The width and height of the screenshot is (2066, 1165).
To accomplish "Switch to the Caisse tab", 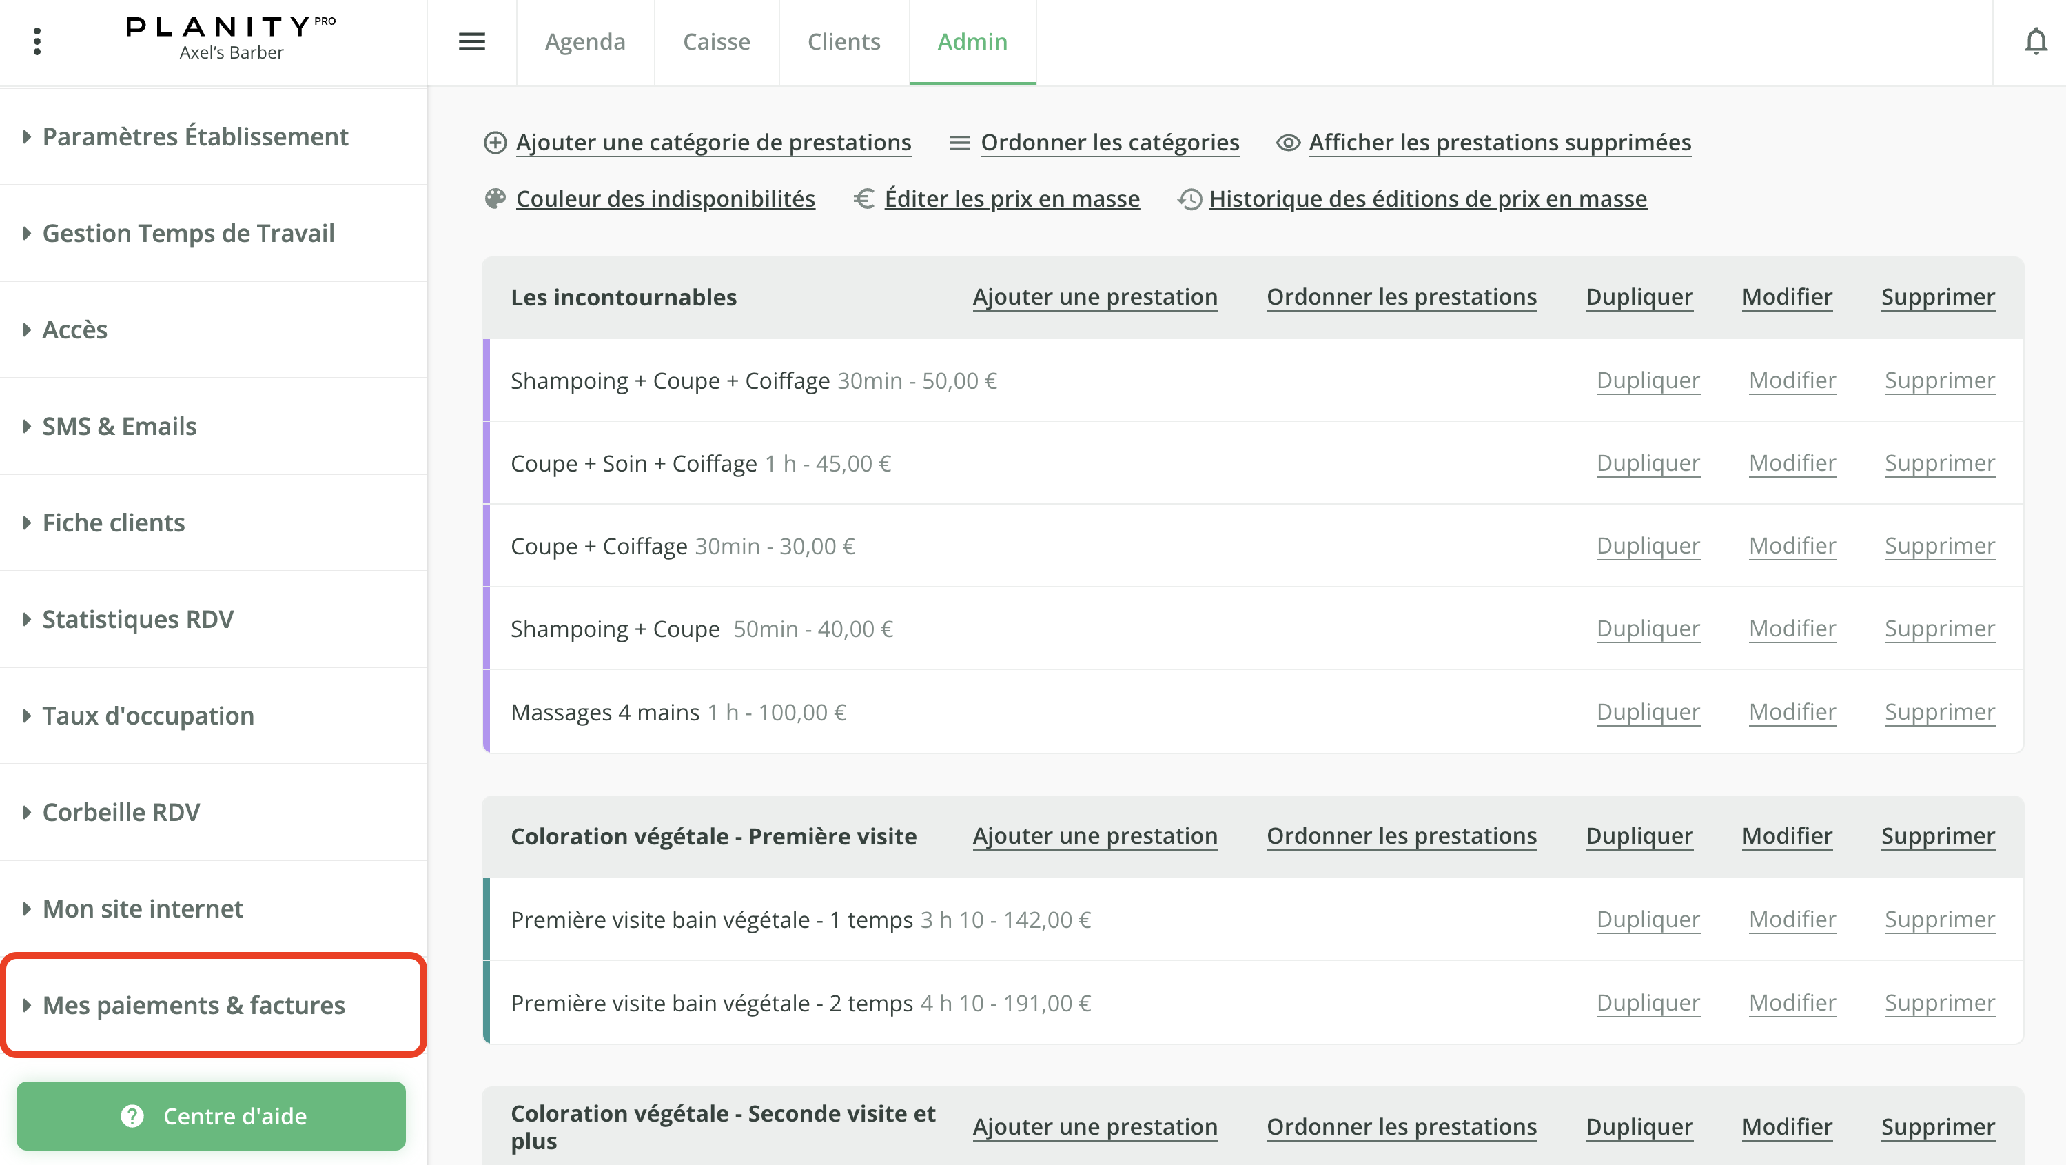I will 716,41.
